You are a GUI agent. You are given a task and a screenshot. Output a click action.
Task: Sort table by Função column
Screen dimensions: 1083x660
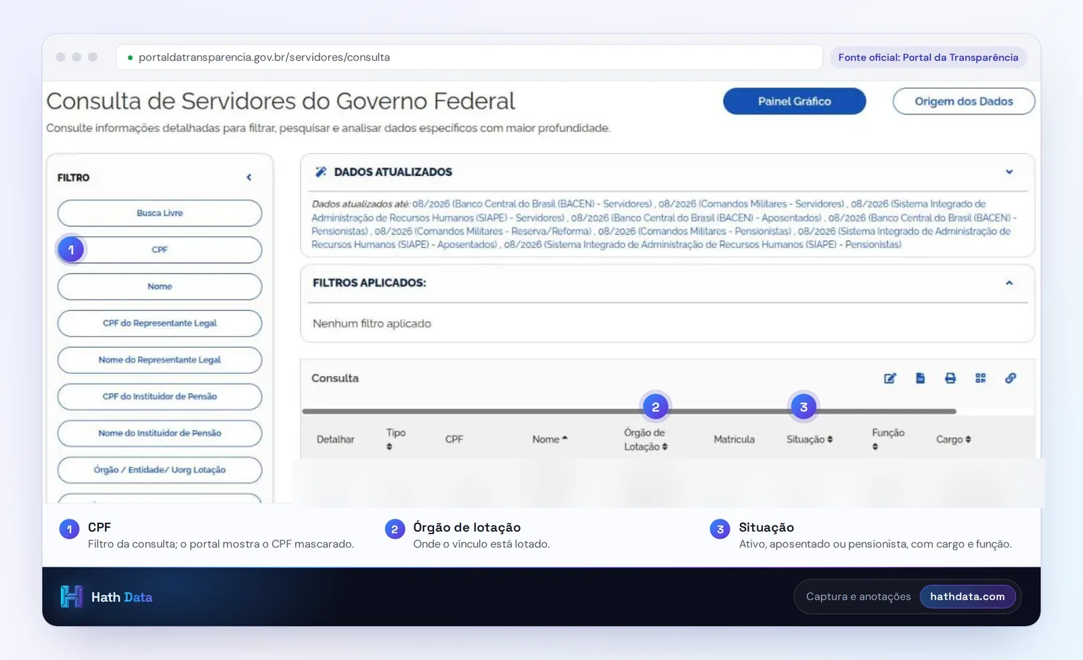click(x=875, y=447)
